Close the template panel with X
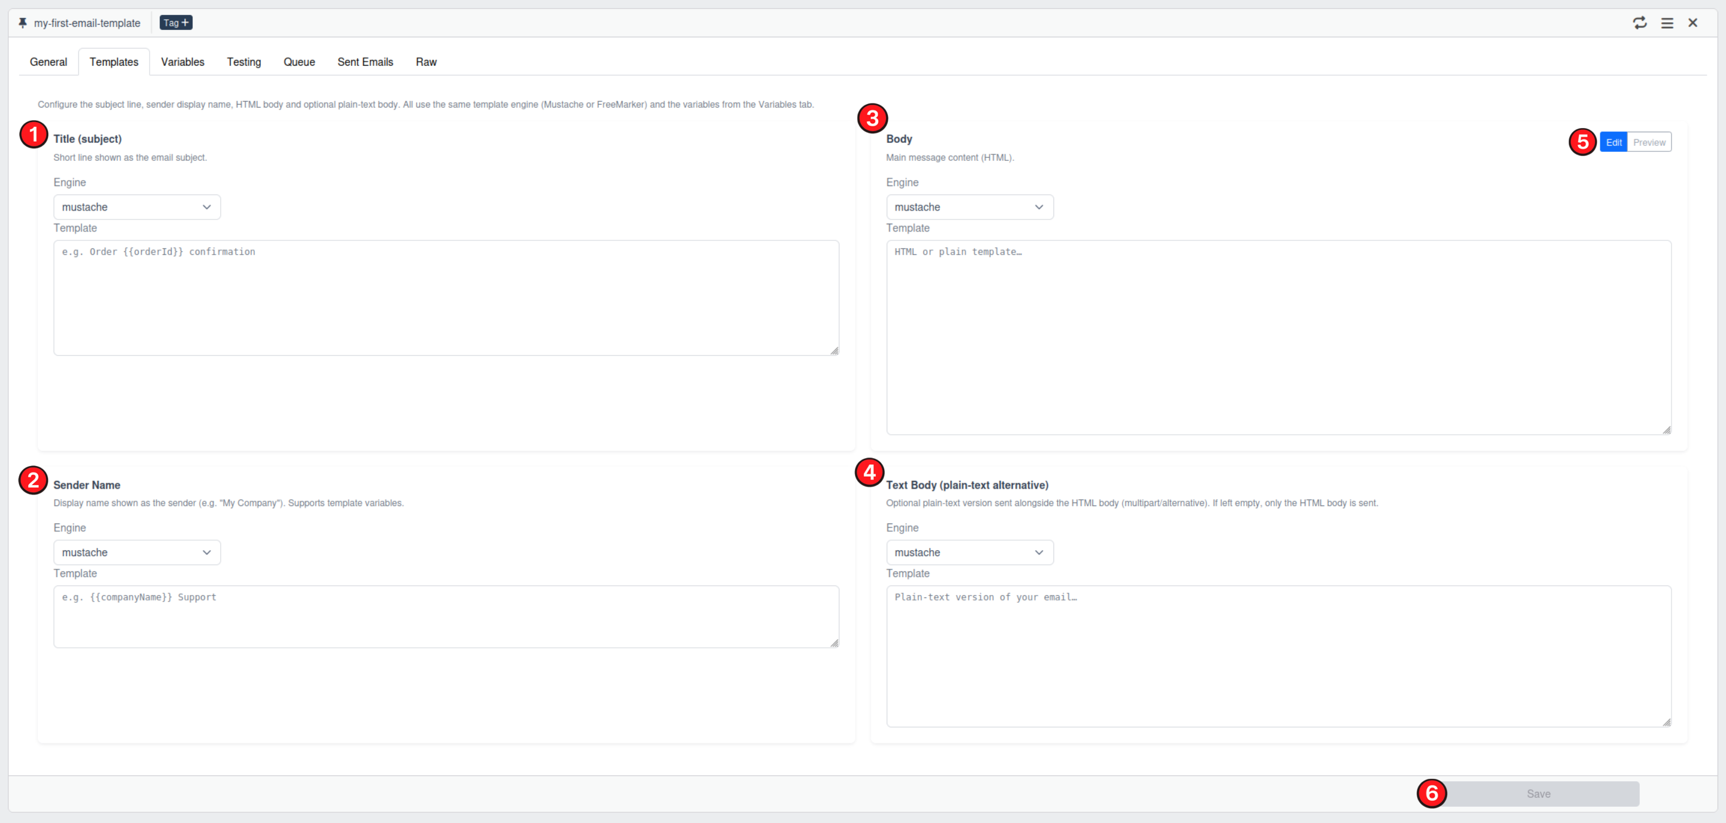Screen dimensions: 1726x823 [1692, 23]
